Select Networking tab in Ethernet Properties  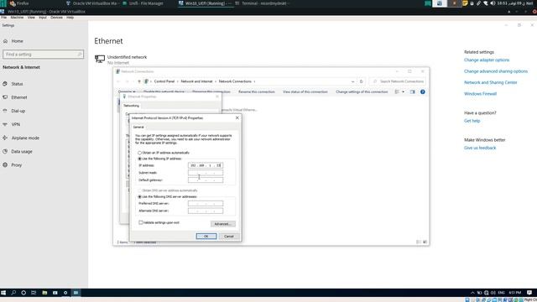click(x=131, y=106)
